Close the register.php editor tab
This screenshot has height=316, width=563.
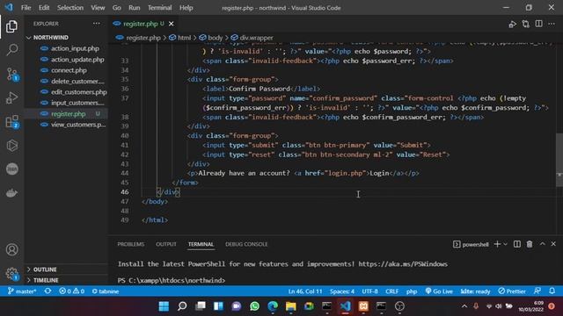click(x=172, y=24)
